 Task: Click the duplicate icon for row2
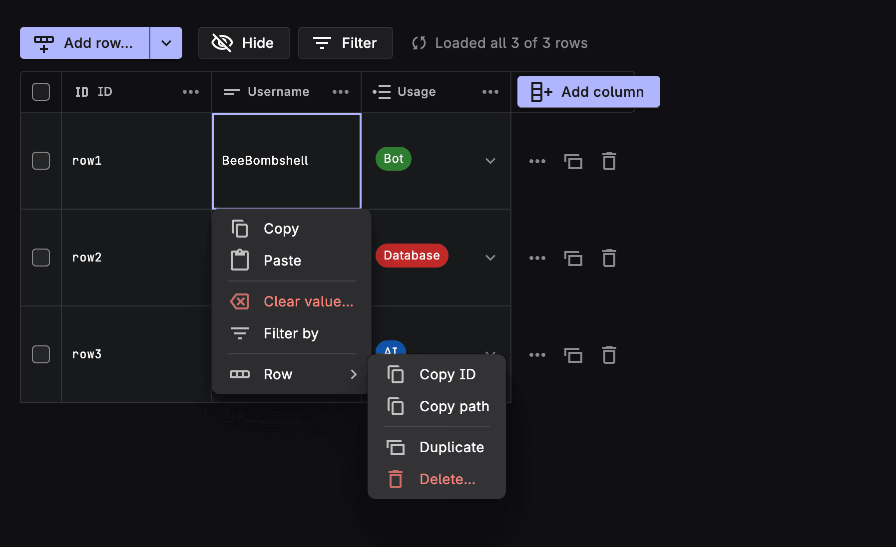point(573,258)
